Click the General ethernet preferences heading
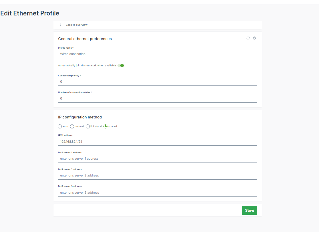This screenshot has width=319, height=232. 84,39
